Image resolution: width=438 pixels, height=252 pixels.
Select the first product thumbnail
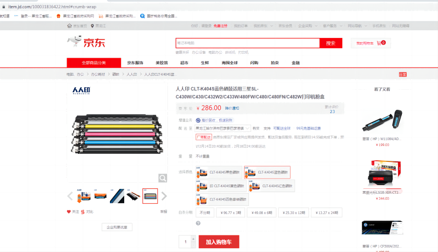84,196
